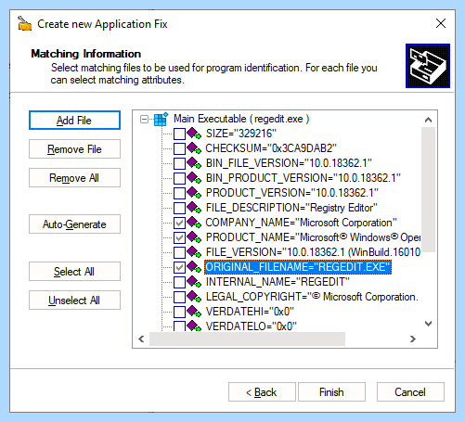The height and width of the screenshot is (422, 465).
Task: Click the attribute icon beside ORIGINAL_FILENAME
Action: click(x=194, y=267)
